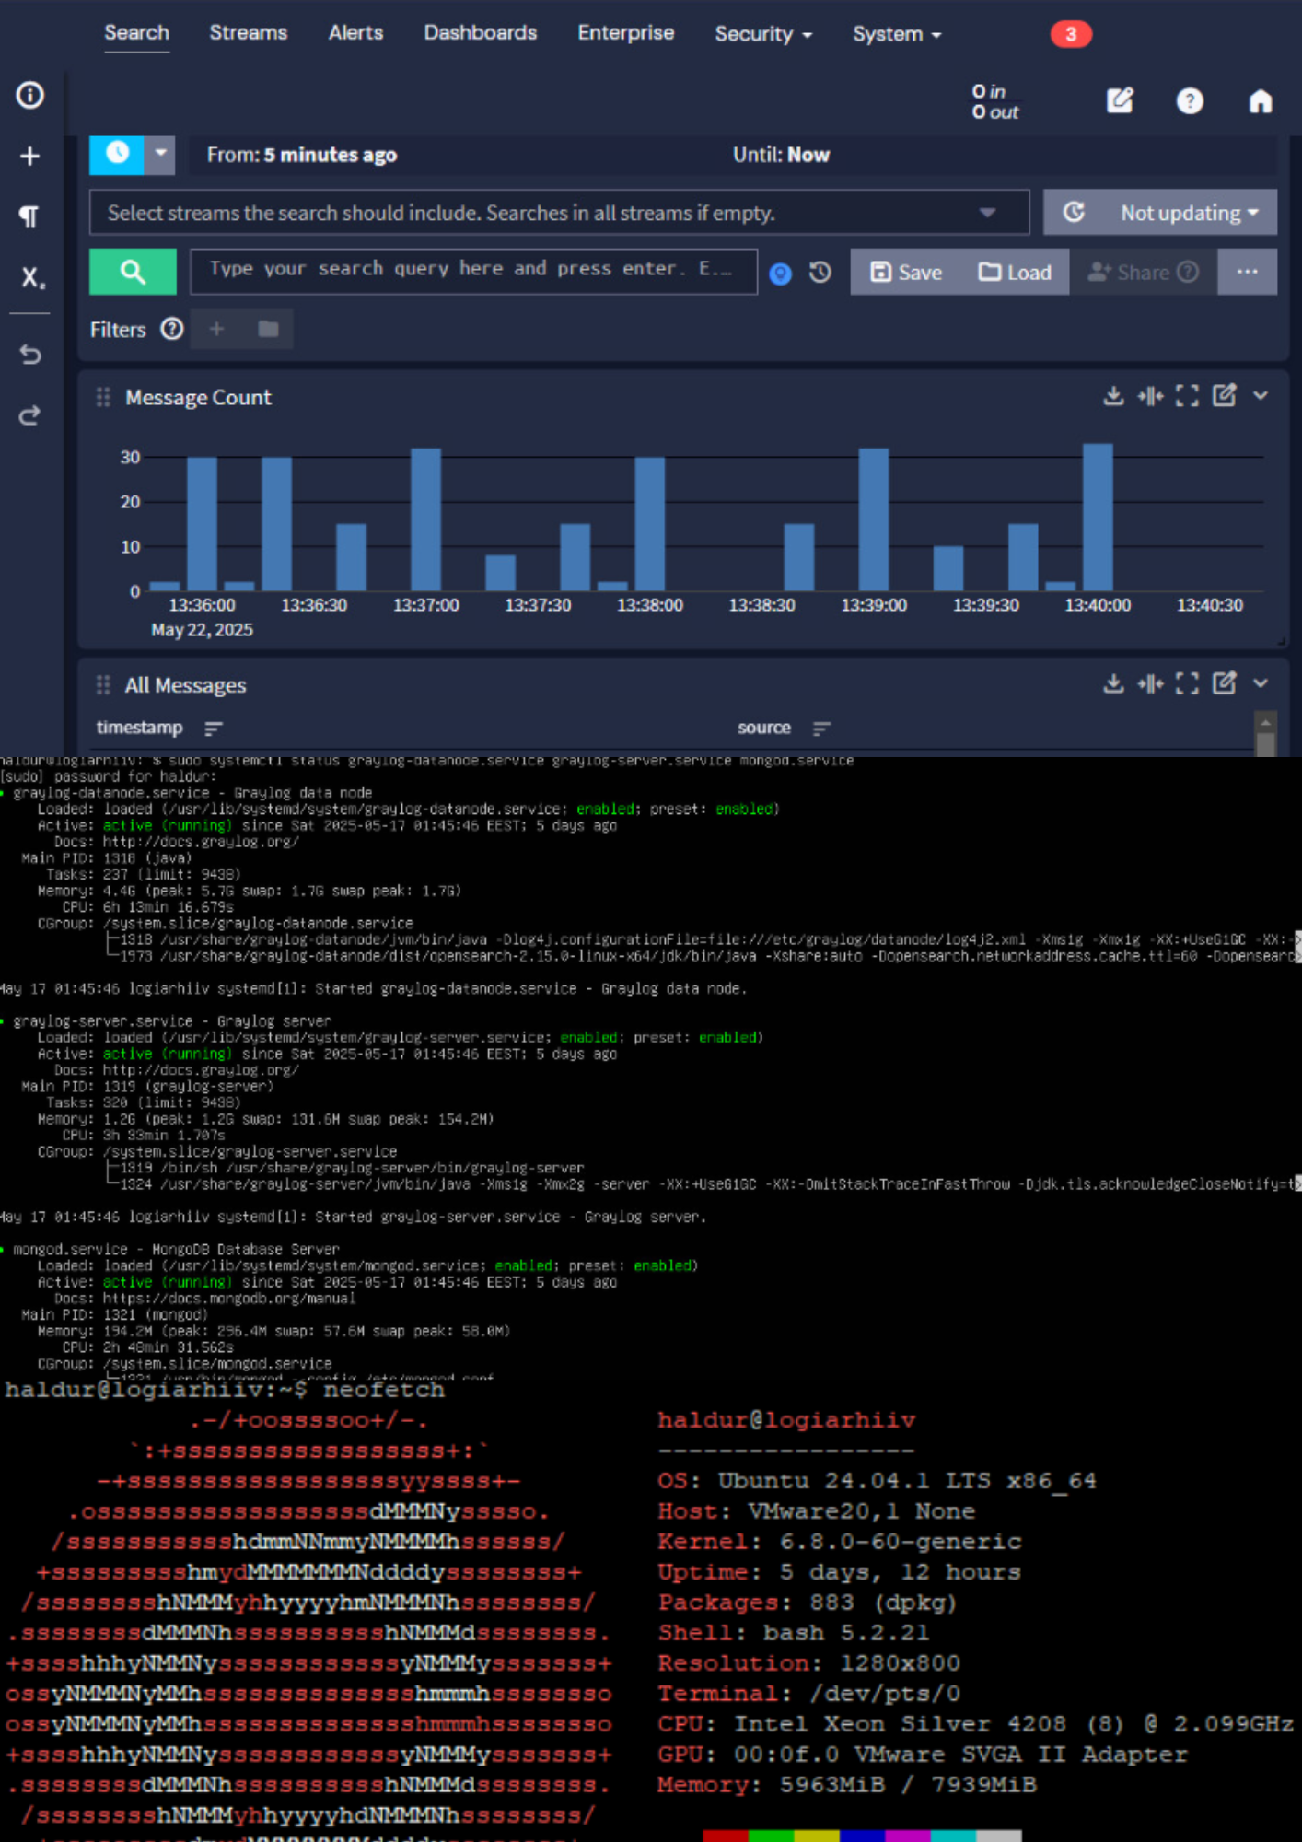
Task: Switch to the Streams tab
Action: point(248,33)
